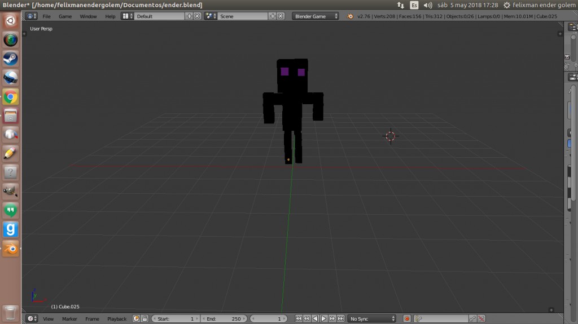Launch GIMP from the dock
The image size is (578, 324).
[10, 191]
